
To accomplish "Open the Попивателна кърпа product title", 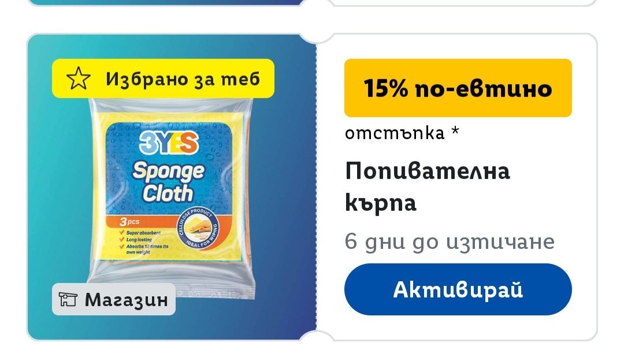I will pyautogui.click(x=428, y=187).
